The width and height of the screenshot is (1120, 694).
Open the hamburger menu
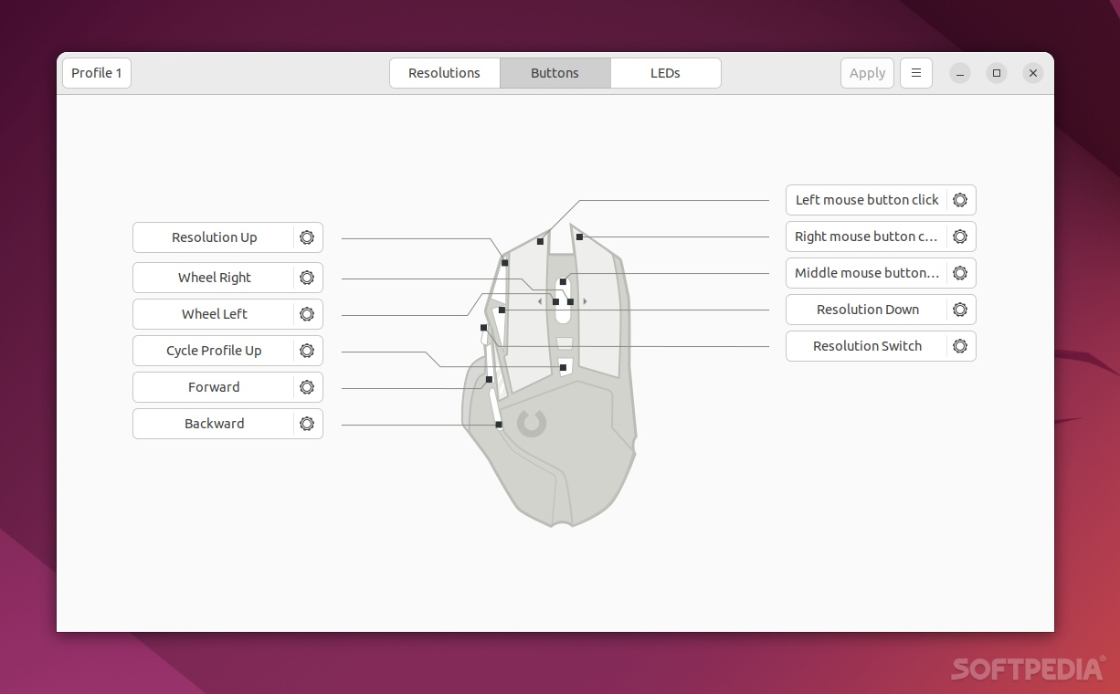tap(916, 73)
